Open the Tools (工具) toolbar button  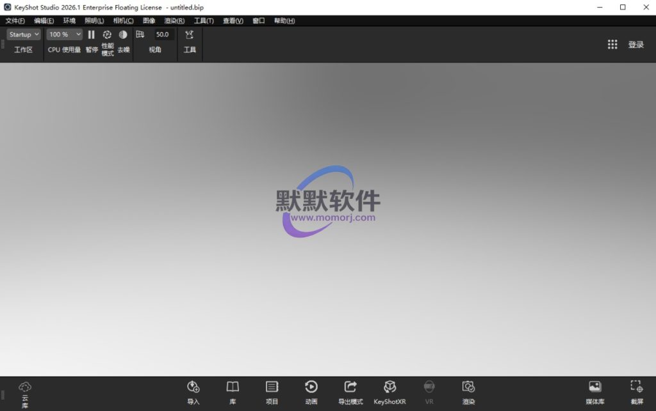[x=190, y=40]
